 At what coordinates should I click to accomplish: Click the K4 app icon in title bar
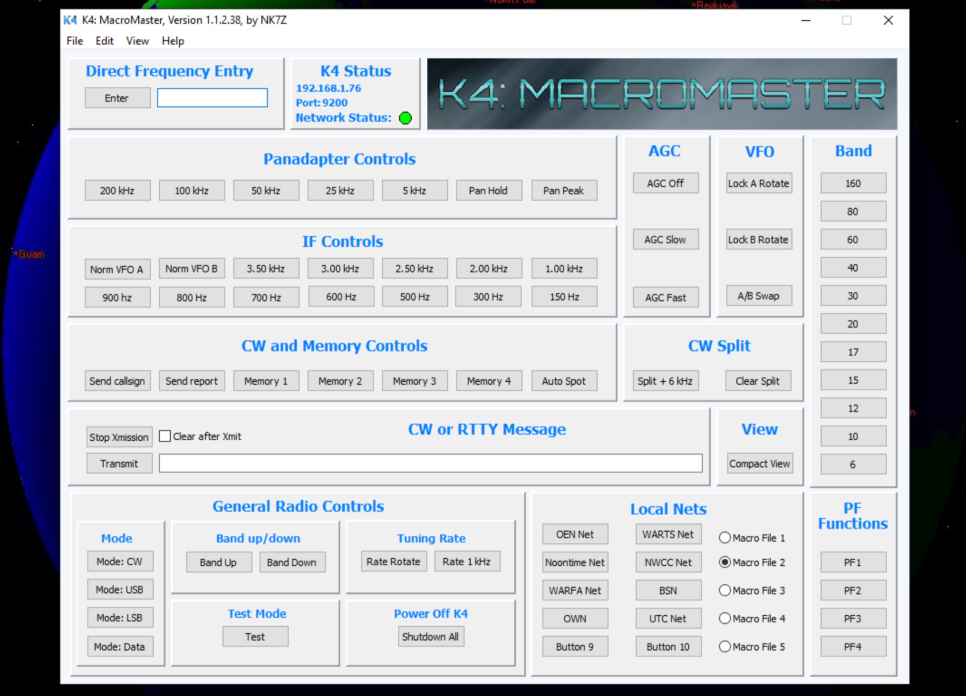70,20
